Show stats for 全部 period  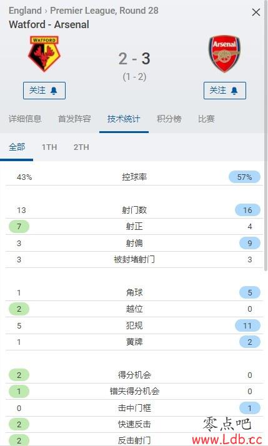[x=17, y=147]
